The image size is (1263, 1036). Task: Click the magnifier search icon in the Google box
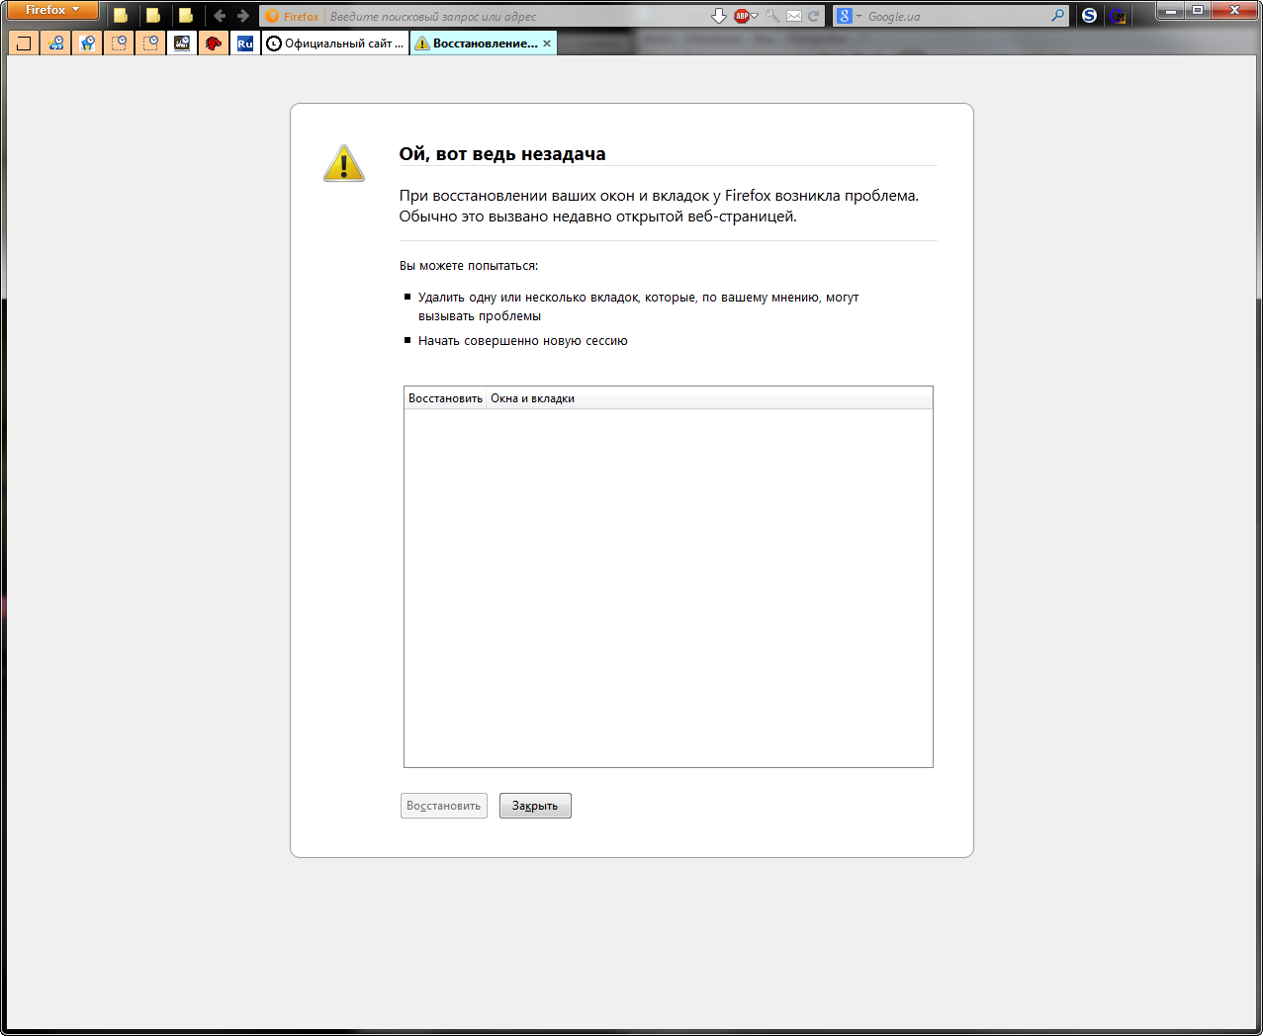click(x=1057, y=16)
